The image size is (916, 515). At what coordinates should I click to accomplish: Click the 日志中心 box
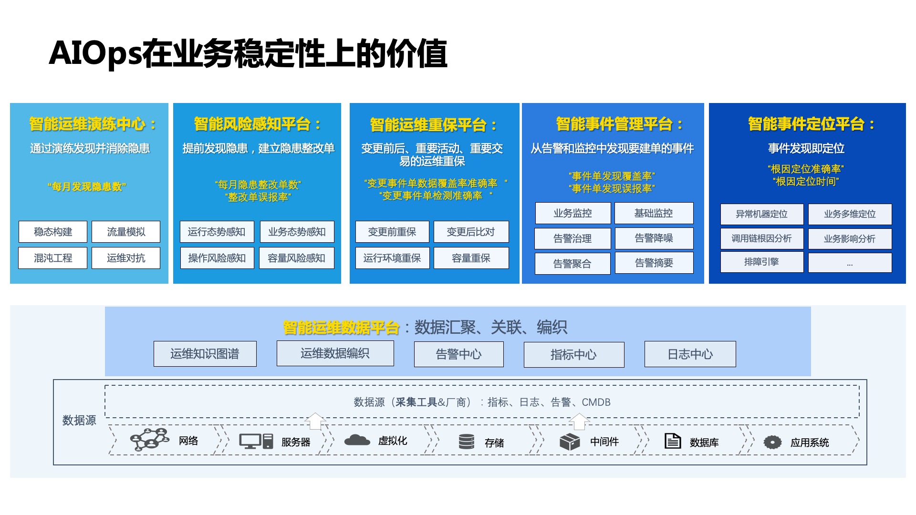click(690, 354)
